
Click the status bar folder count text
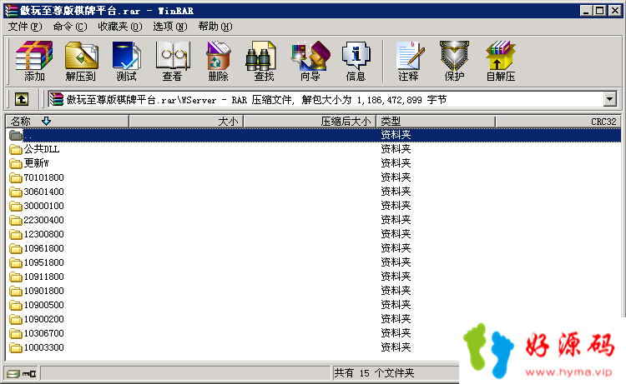click(x=374, y=373)
